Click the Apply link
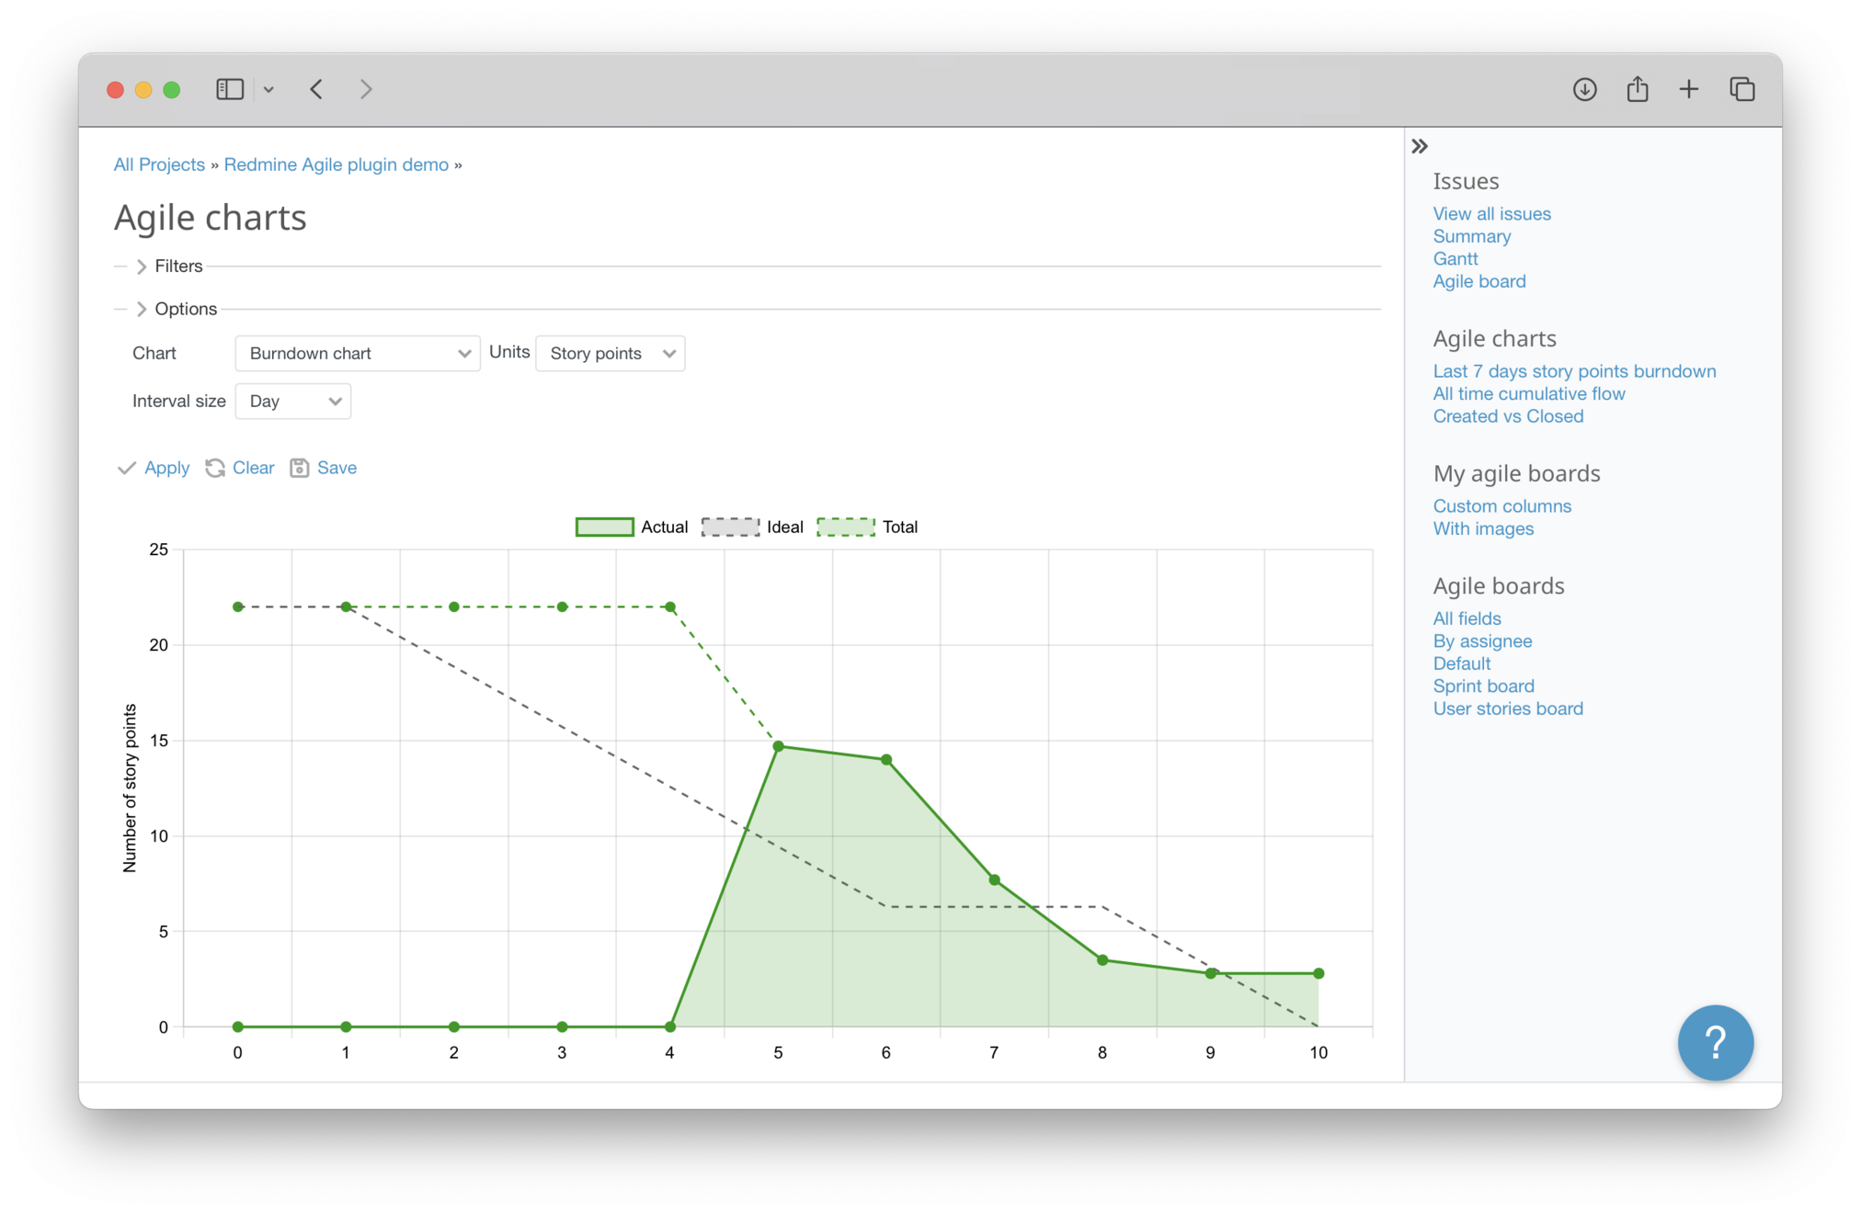The width and height of the screenshot is (1861, 1213). point(166,468)
